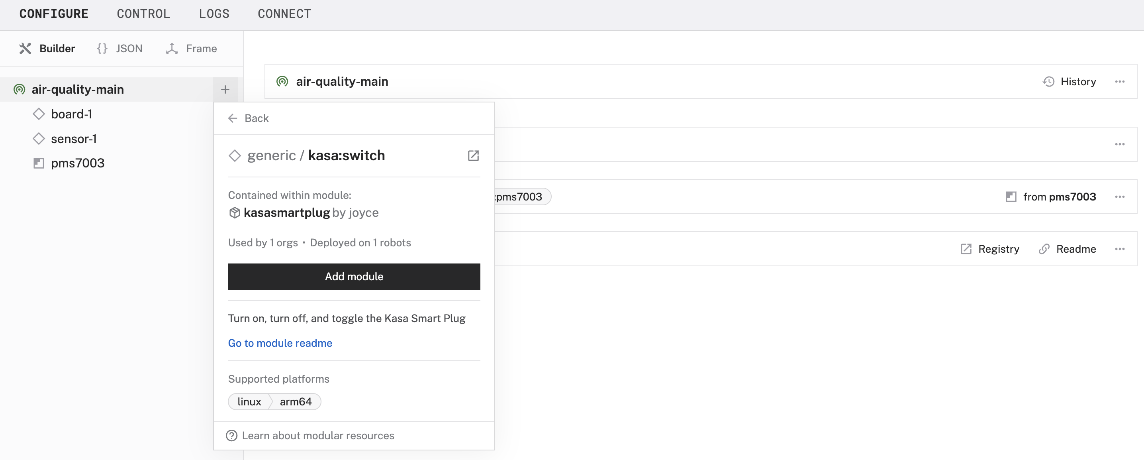This screenshot has width=1144, height=460.
Task: Select board-1 in the sidebar
Action: point(72,114)
